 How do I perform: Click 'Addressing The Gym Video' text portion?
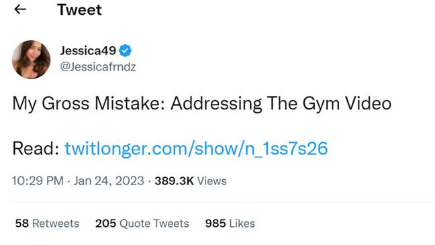281,104
